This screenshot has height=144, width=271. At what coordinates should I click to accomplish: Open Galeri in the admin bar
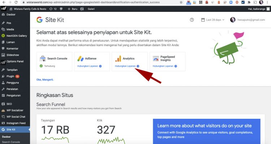(x=91, y=9)
